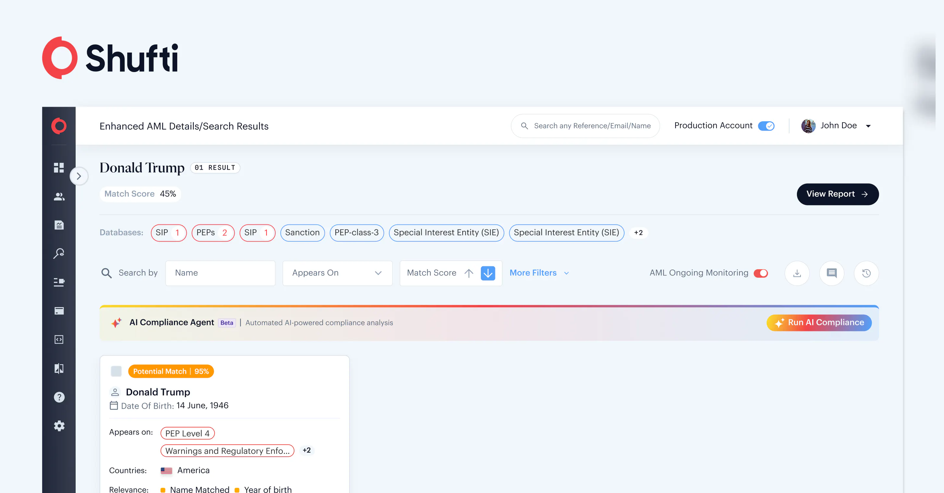This screenshot has width=944, height=493.
Task: Select the second SIP database chip
Action: (x=257, y=233)
